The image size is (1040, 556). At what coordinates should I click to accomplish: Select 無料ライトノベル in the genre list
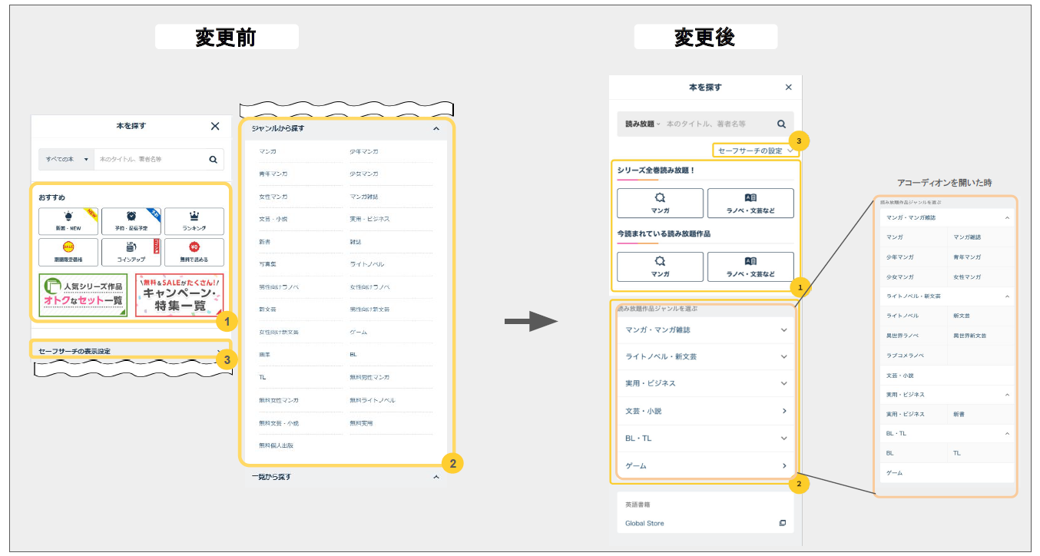coord(373,400)
